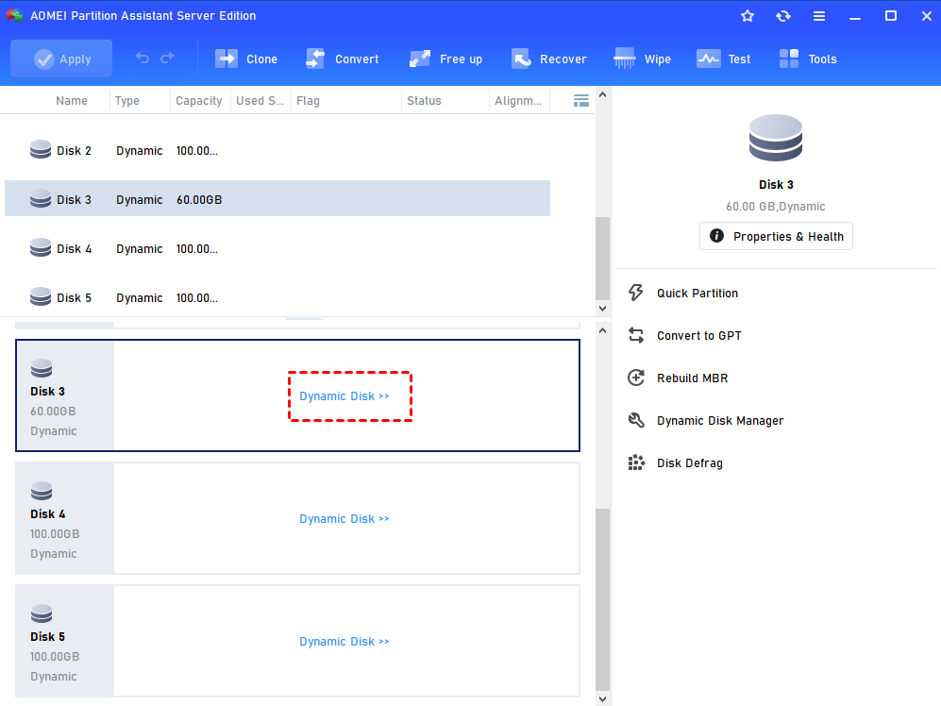Click the Disk 5 drive icon in list
Image resolution: width=941 pixels, height=706 pixels.
click(41, 296)
